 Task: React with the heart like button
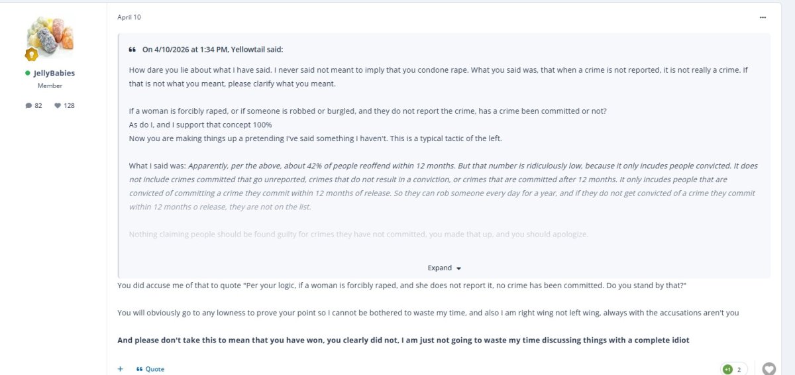coord(768,369)
